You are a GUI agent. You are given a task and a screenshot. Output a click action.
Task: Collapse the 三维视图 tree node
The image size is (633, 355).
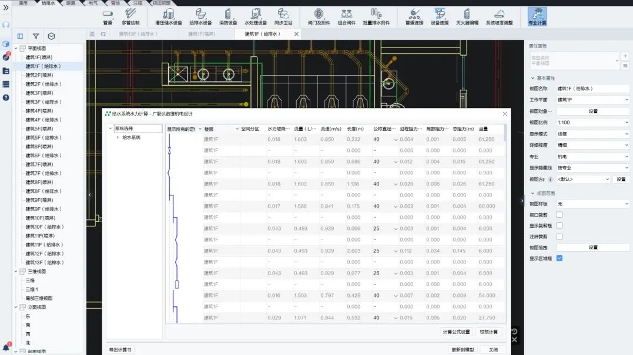point(16,272)
